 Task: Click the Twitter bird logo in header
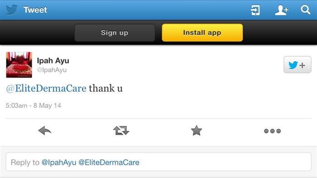[11, 9]
